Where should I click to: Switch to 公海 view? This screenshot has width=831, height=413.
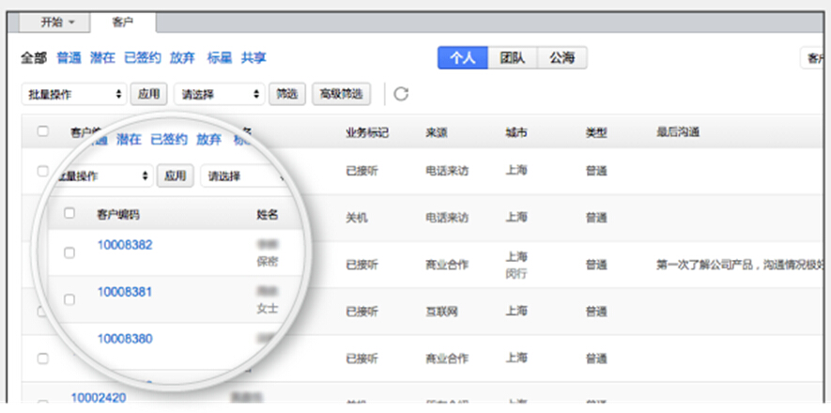tap(562, 58)
